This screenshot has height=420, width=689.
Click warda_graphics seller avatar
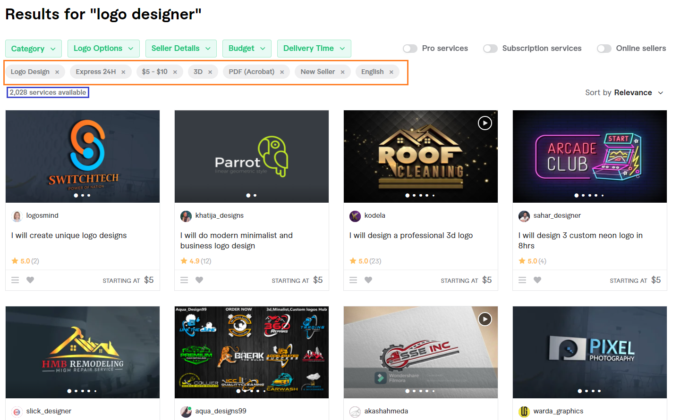click(524, 412)
